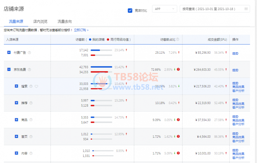Click the calendar icon in date field

[246, 9]
